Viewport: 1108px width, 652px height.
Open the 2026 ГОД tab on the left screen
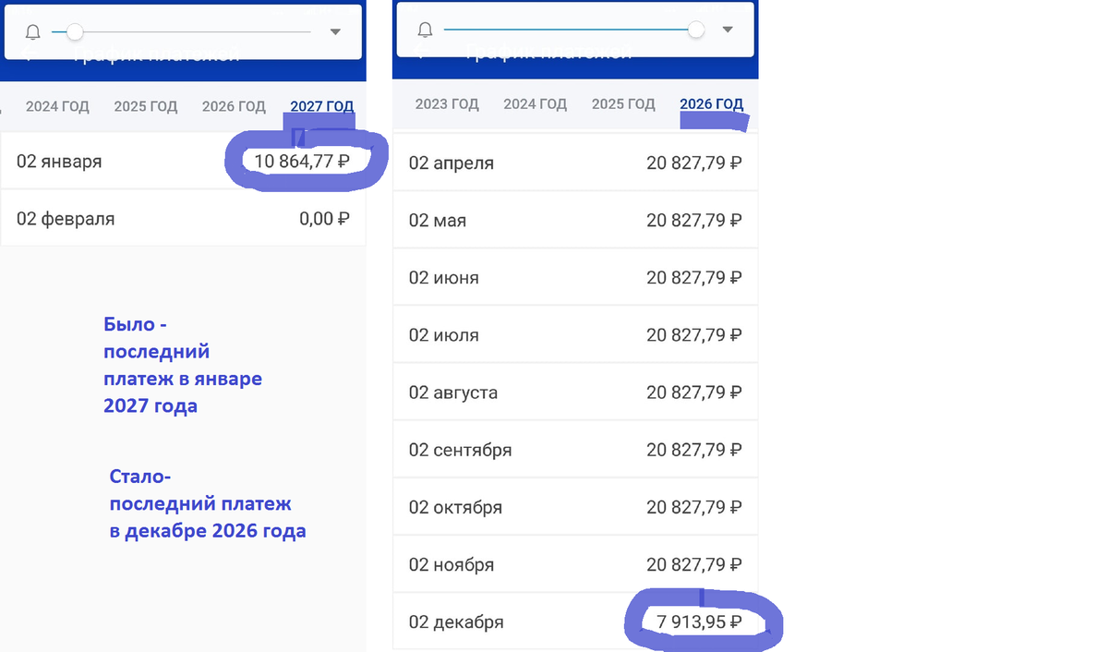[x=234, y=105]
